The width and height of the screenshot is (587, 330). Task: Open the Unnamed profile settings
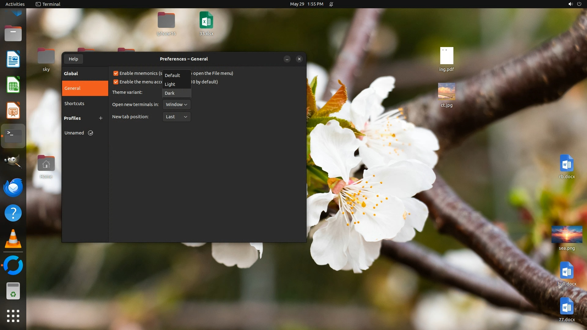pyautogui.click(x=74, y=133)
